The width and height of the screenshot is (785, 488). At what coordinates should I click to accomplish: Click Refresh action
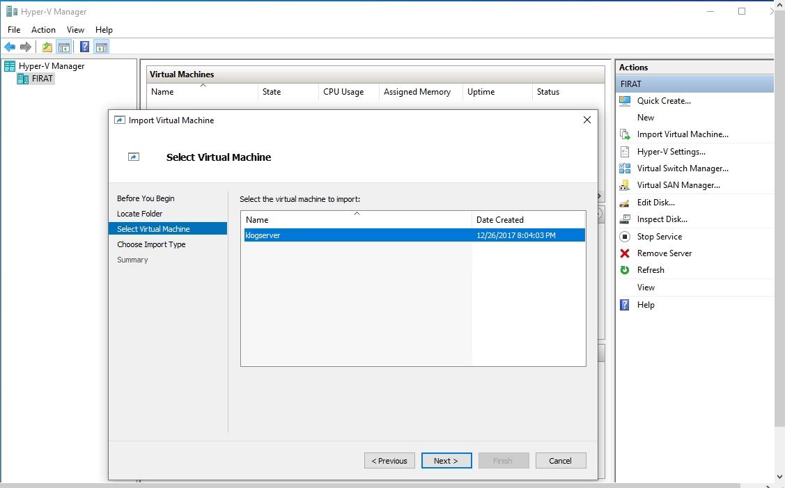tap(651, 270)
